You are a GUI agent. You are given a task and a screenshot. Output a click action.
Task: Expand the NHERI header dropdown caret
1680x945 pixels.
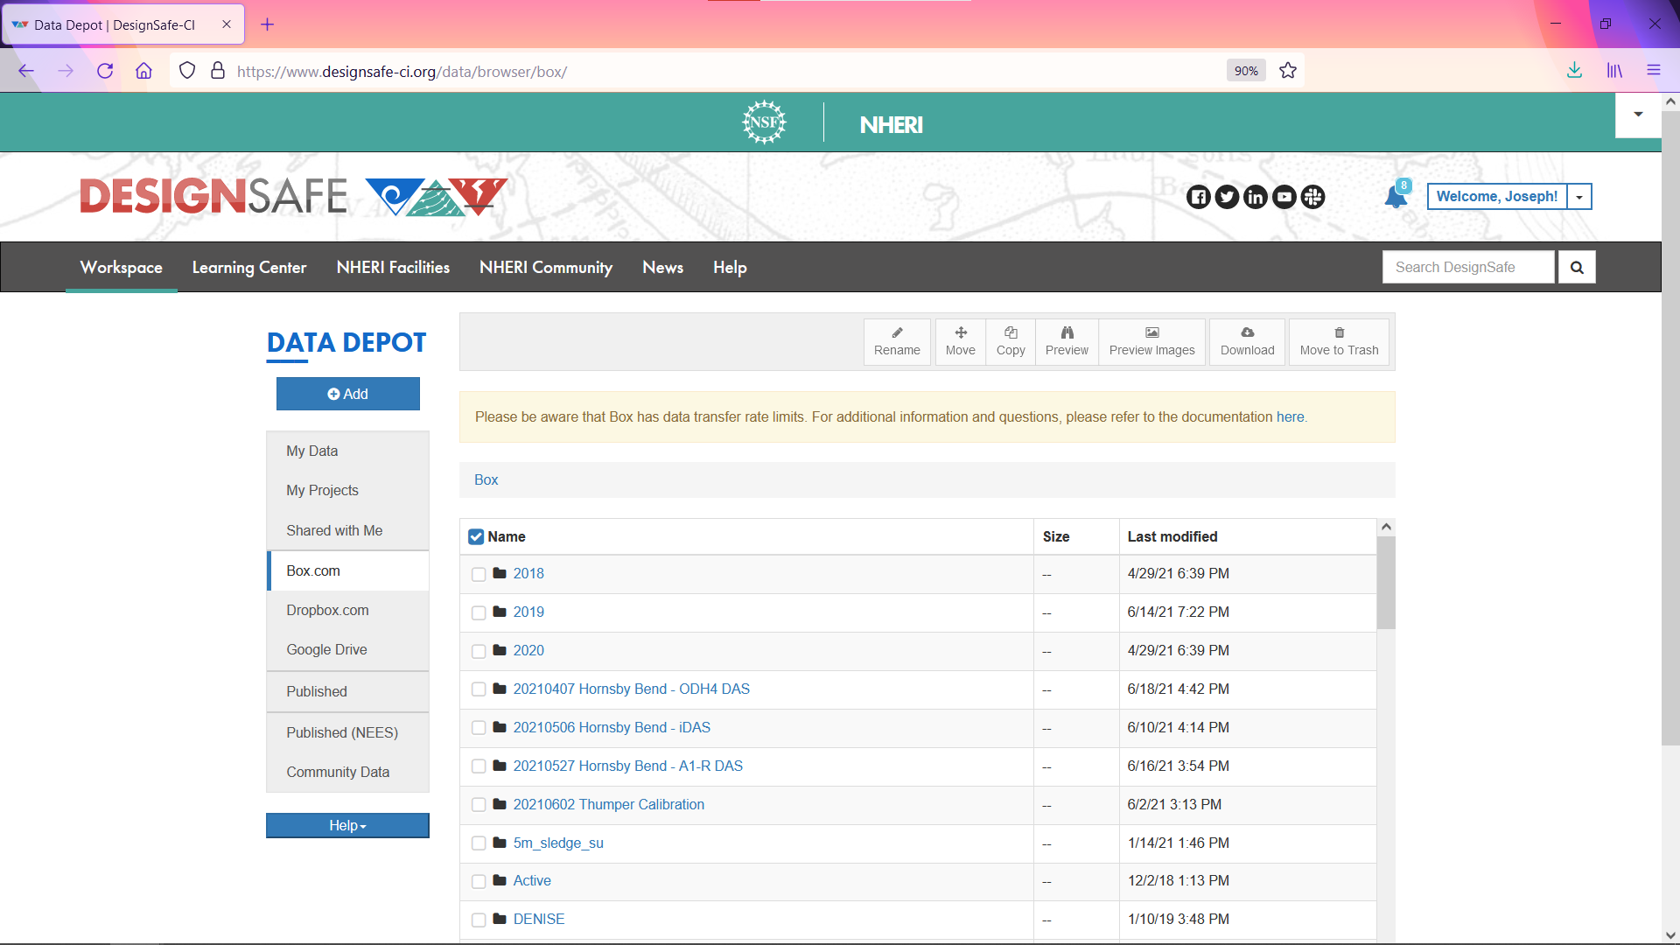pos(1638,115)
